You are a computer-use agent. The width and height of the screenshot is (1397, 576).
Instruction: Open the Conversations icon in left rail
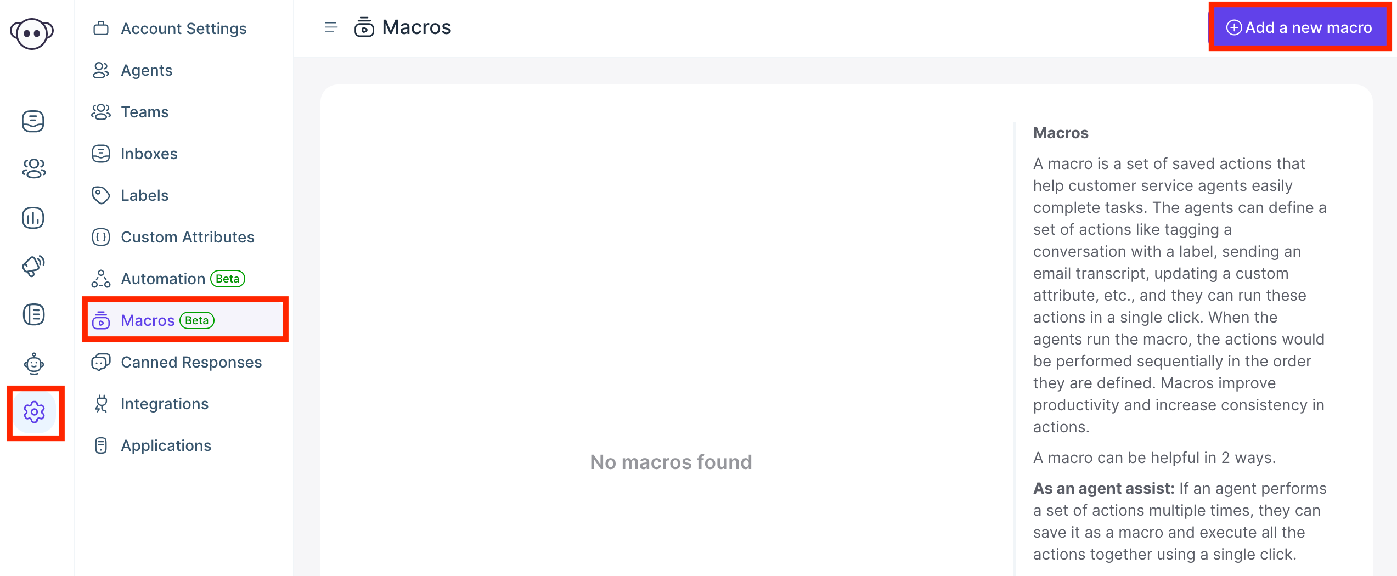pyautogui.click(x=33, y=121)
